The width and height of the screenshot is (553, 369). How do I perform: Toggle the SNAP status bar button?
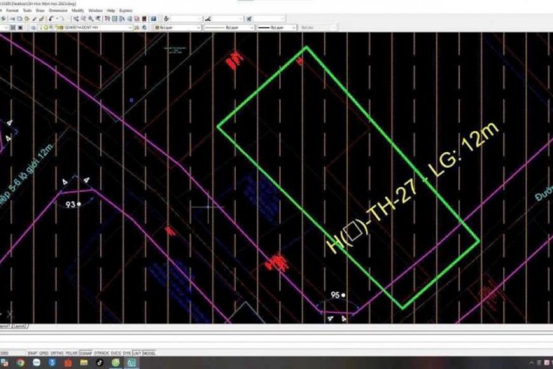(x=32, y=352)
